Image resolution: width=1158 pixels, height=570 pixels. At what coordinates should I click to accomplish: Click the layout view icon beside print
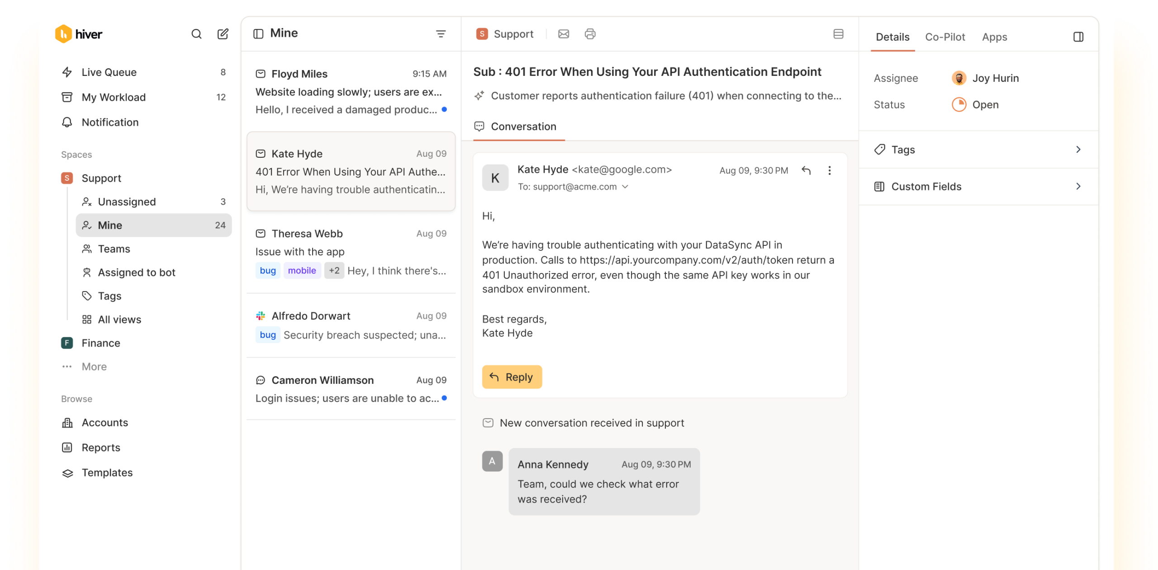click(838, 34)
